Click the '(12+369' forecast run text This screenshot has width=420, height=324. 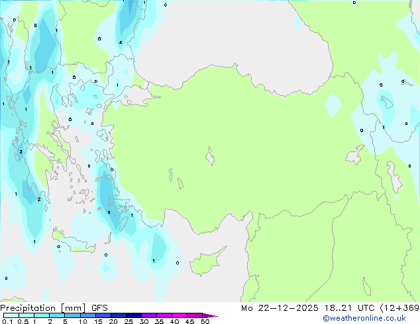pyautogui.click(x=399, y=308)
